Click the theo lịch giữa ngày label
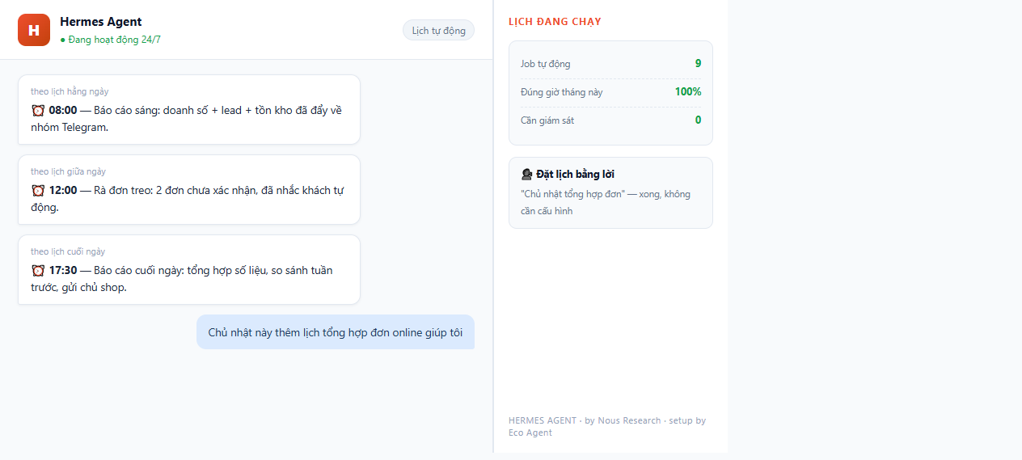 [68, 171]
